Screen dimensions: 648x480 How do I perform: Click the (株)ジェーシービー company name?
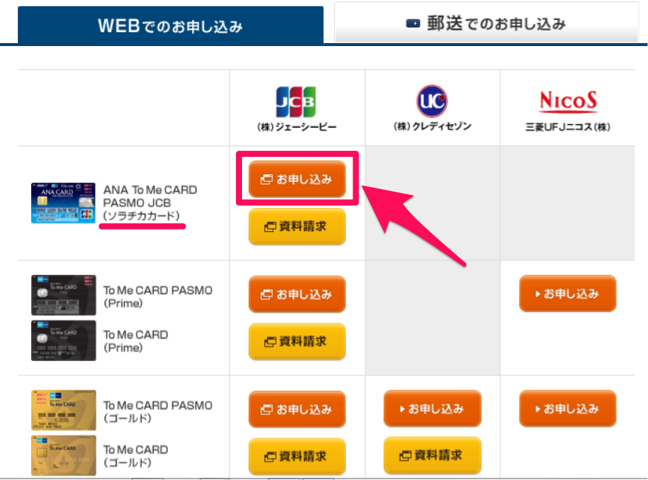pyautogui.click(x=297, y=126)
